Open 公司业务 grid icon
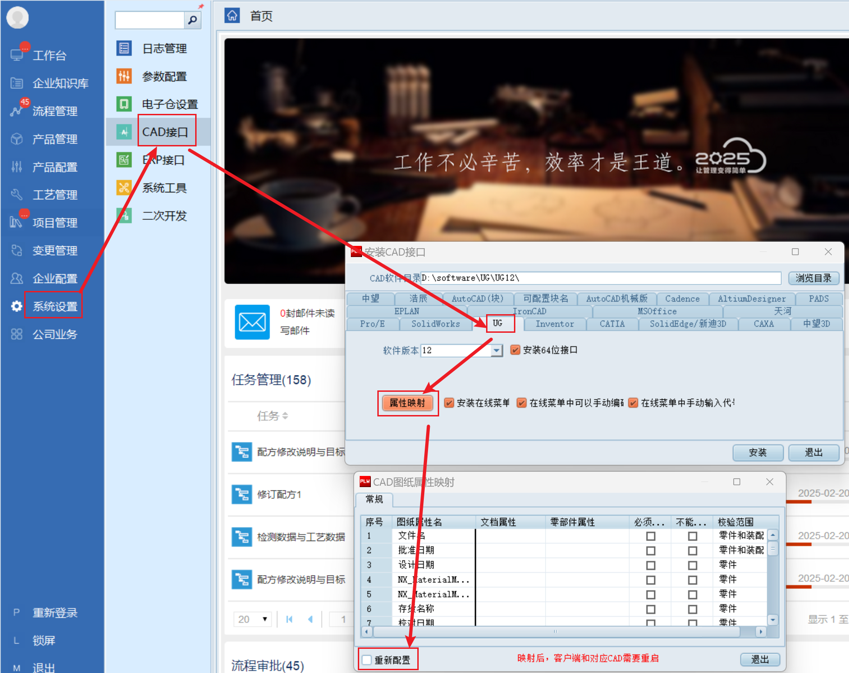 tap(17, 334)
